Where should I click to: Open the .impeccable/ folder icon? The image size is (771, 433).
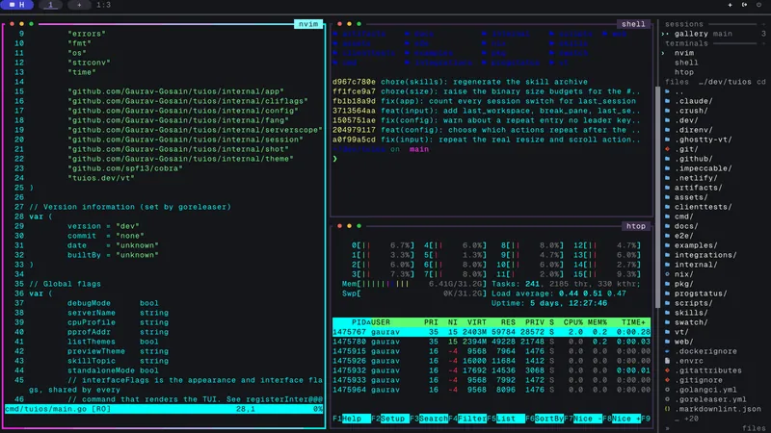667,168
